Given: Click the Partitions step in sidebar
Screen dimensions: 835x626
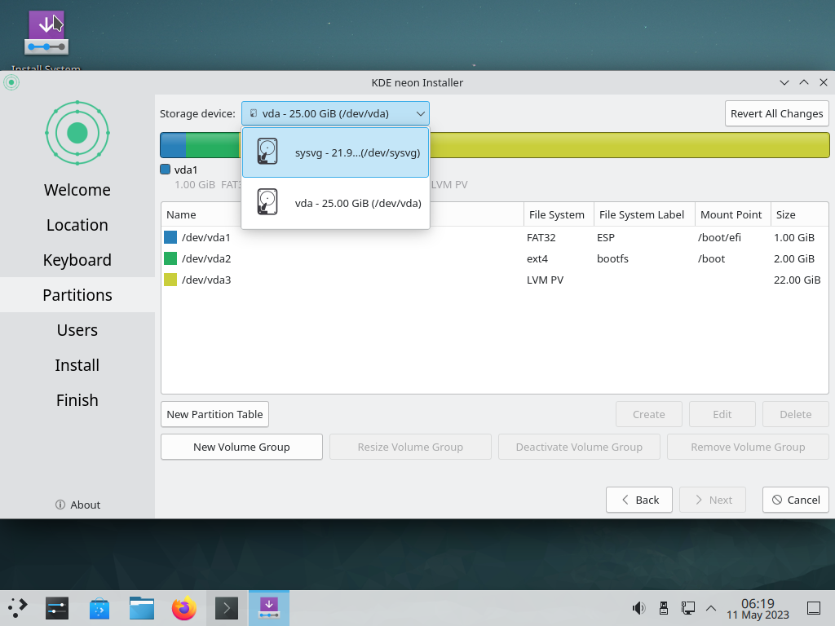Looking at the screenshot, I should (x=77, y=295).
